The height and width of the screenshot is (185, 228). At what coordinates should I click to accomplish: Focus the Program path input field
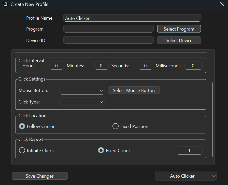coord(108,29)
